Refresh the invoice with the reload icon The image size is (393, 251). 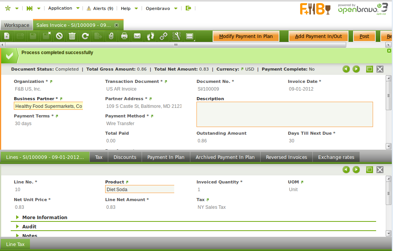tap(85, 36)
